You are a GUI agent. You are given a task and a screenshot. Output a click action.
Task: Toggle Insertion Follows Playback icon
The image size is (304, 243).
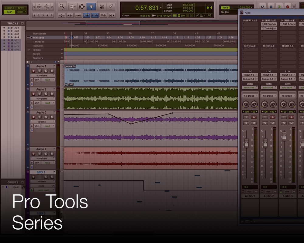pyautogui.click(x=112, y=15)
